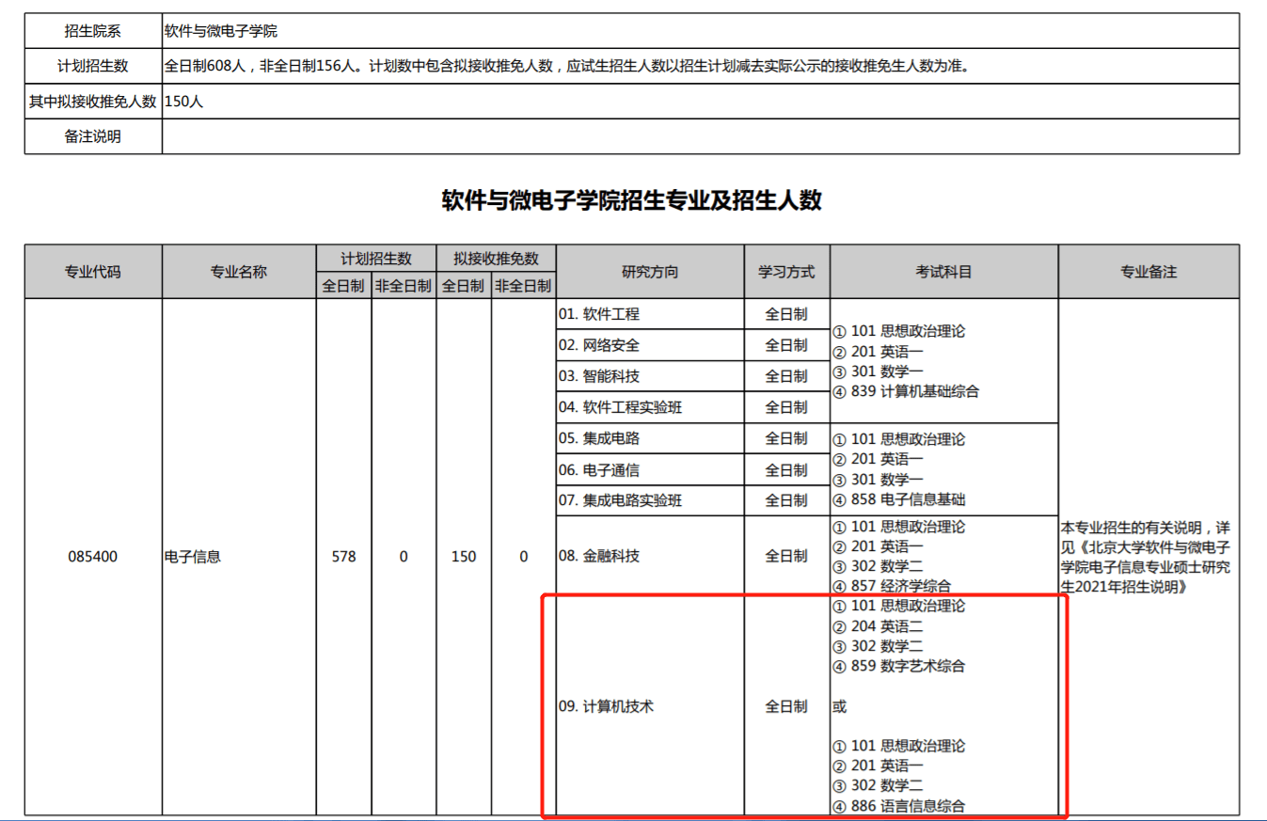Click the 专业名称 column header
Viewport: 1267px width, 821px height.
coord(239,272)
